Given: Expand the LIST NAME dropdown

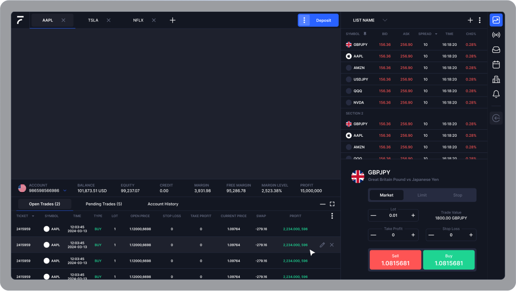Looking at the screenshot, I should [x=385, y=20].
